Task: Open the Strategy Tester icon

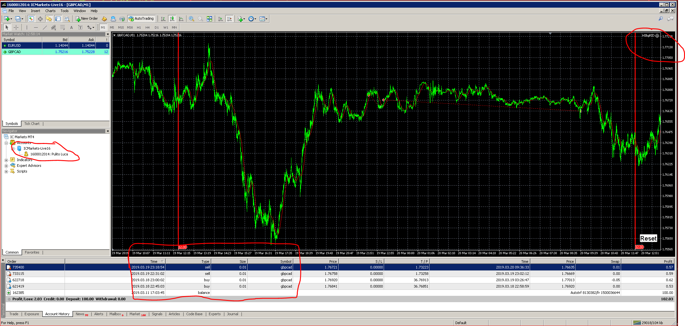Action: [x=66, y=19]
